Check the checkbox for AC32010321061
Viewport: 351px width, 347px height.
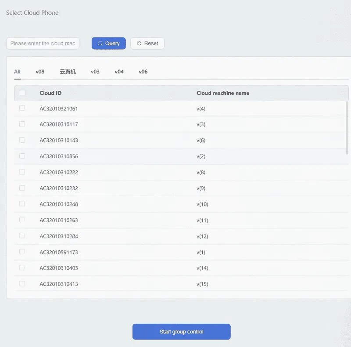[x=22, y=108]
